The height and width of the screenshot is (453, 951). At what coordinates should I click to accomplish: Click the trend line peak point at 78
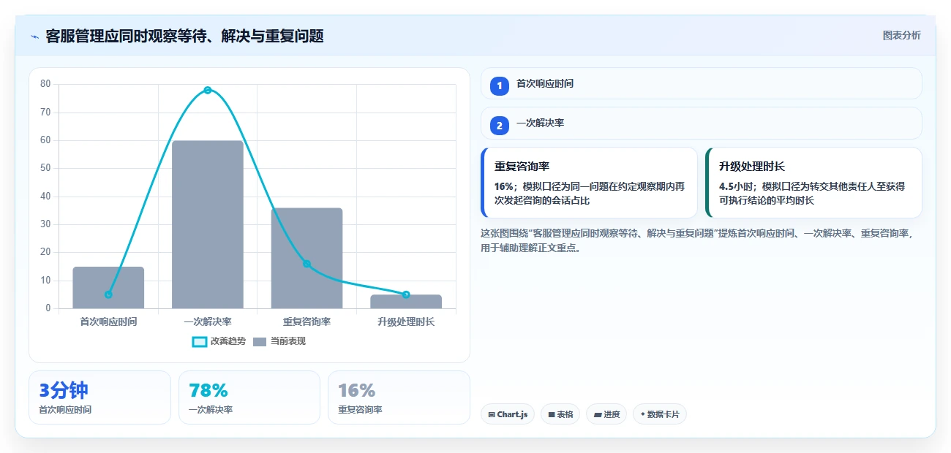click(x=208, y=90)
